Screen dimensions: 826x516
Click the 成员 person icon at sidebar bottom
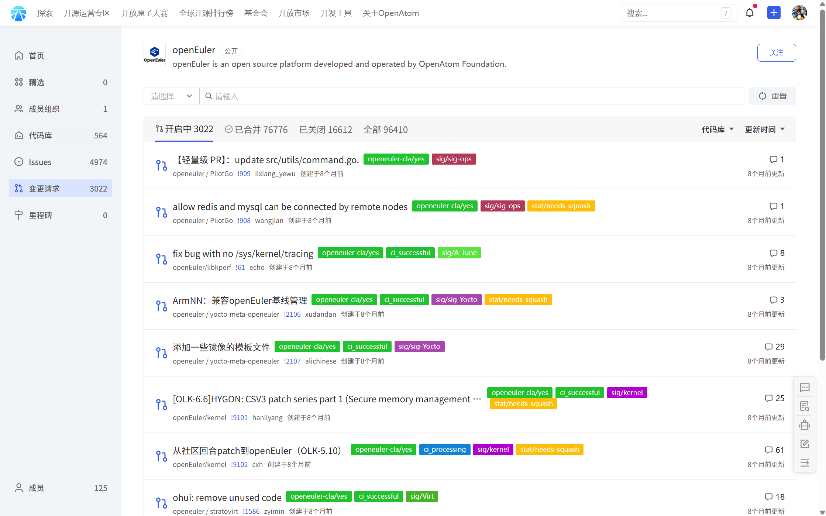click(19, 488)
